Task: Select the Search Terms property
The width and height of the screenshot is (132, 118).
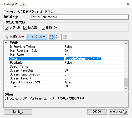Action: (36, 67)
